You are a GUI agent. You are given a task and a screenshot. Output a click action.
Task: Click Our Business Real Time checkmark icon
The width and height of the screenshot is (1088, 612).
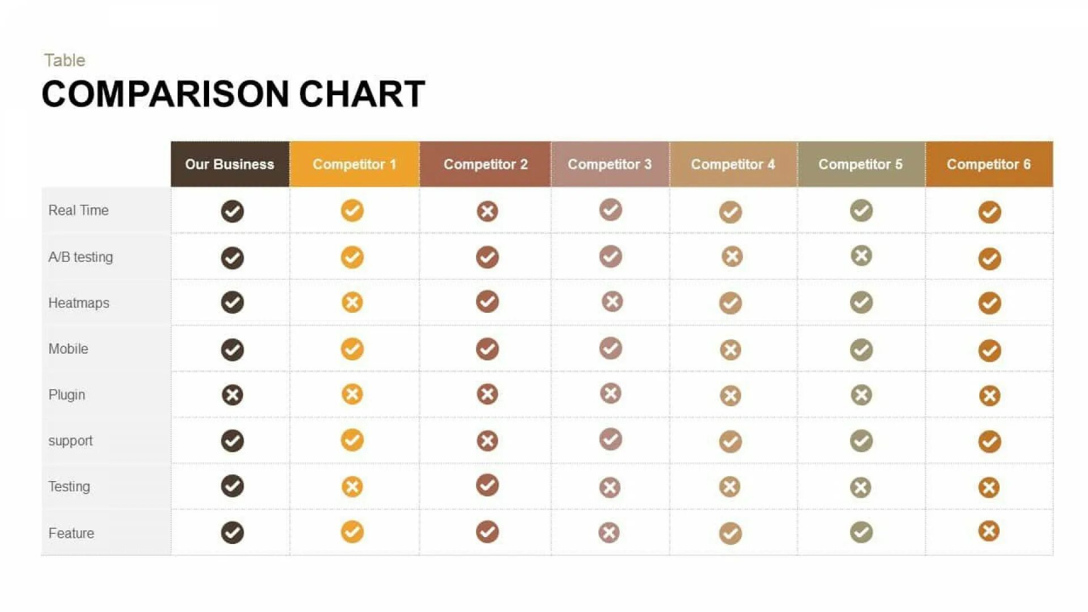(232, 211)
